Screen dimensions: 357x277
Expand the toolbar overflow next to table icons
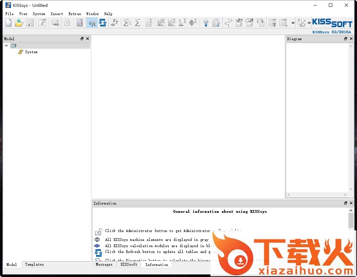[293, 23]
